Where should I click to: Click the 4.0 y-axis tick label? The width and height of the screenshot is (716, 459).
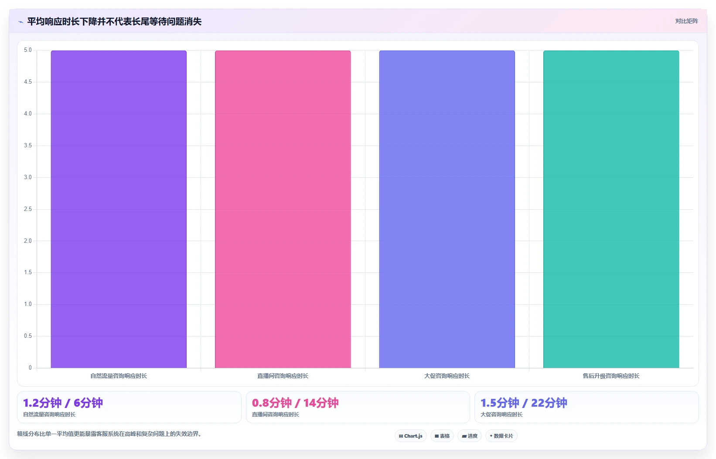(28, 114)
